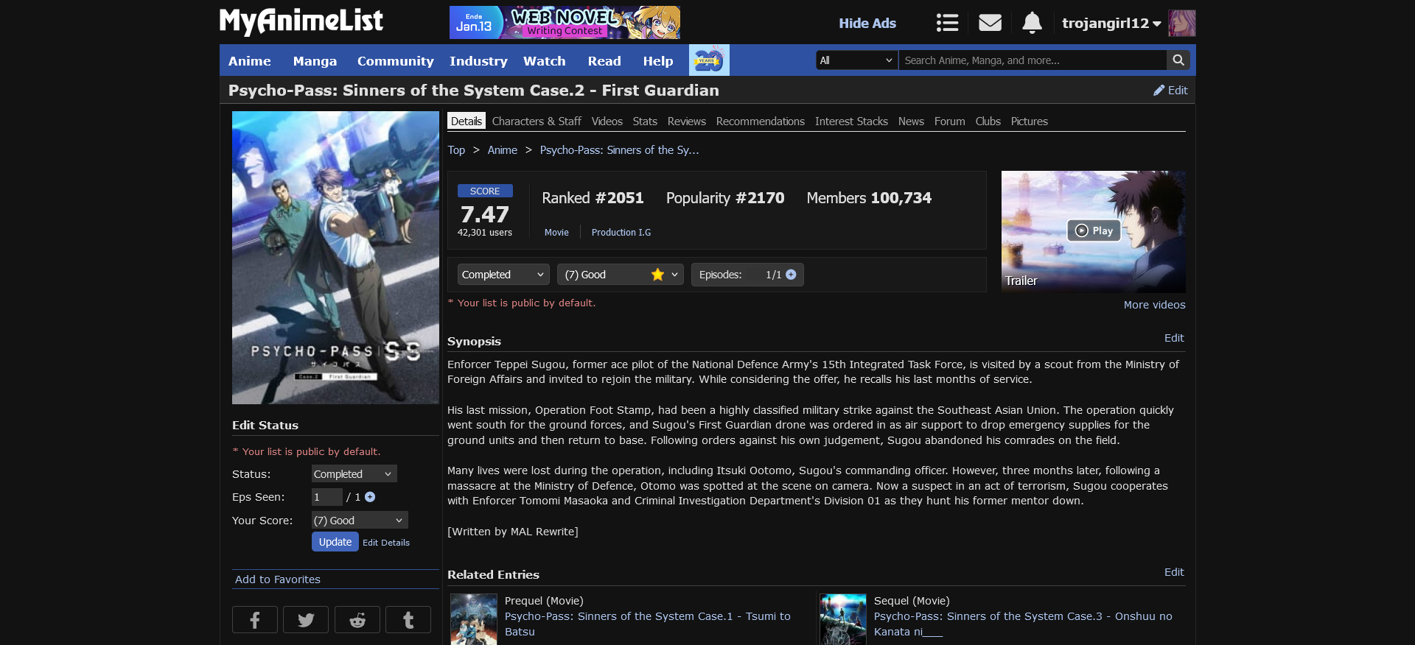Share on Facebook
Screen dimensions: 1415x645
pos(255,620)
